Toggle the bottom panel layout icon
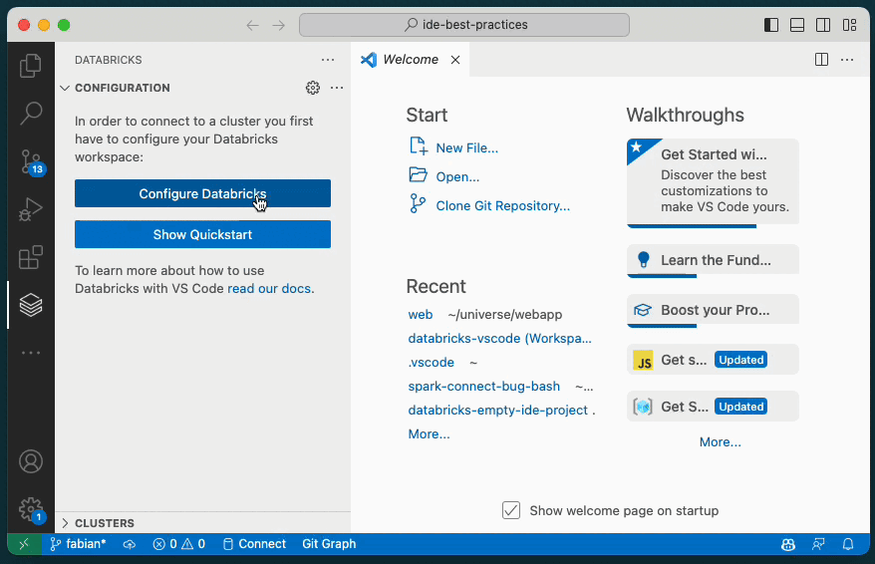The image size is (875, 564). point(797,25)
